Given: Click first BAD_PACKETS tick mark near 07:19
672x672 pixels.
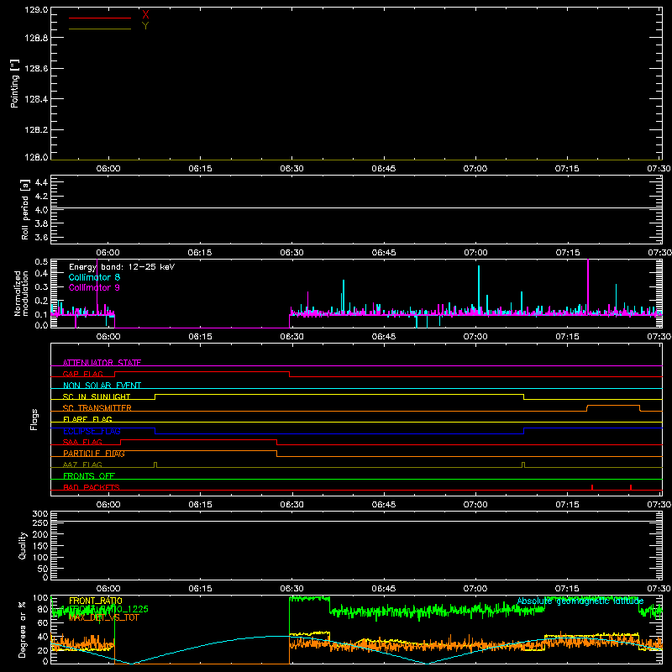Looking at the screenshot, I should [x=592, y=487].
